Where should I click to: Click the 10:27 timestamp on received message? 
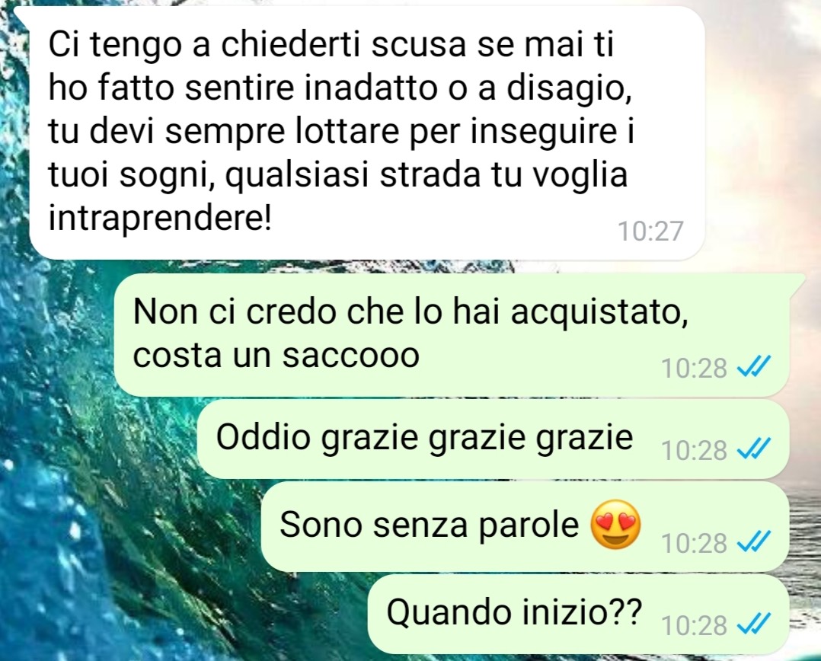[651, 231]
